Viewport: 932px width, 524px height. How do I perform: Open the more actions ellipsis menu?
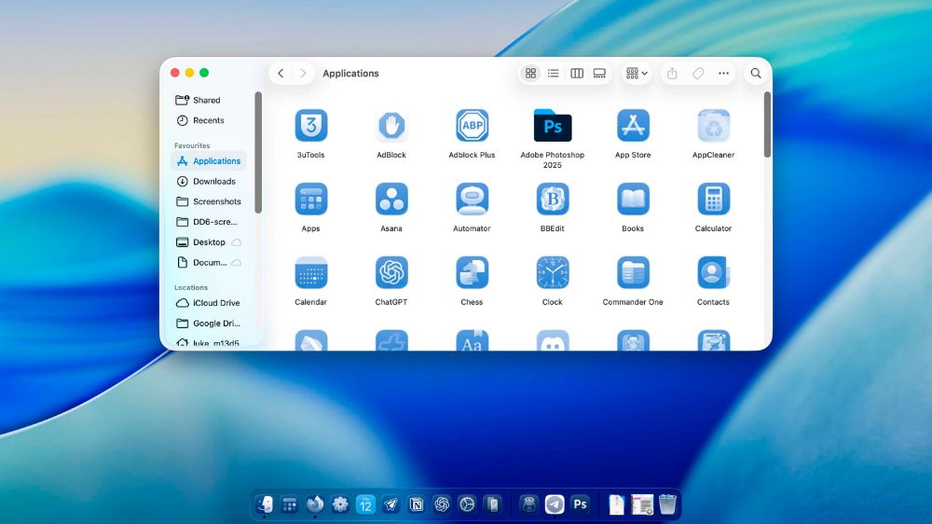pyautogui.click(x=723, y=73)
